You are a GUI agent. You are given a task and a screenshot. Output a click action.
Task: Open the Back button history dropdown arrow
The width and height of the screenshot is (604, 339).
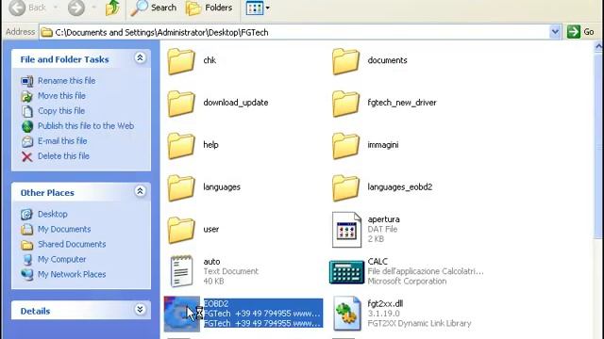(x=55, y=8)
